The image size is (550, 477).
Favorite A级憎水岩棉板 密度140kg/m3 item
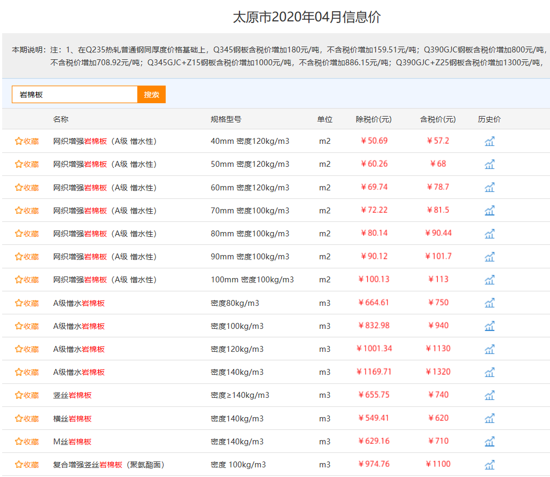point(27,372)
